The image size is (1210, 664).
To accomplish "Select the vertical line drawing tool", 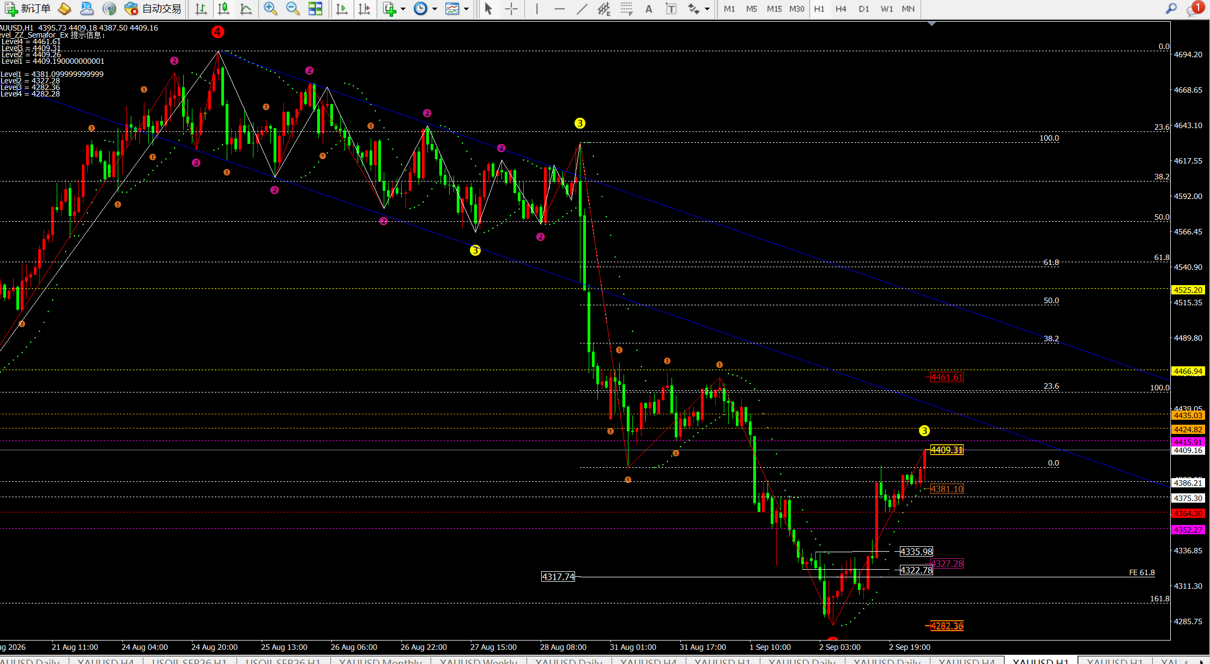I will [537, 9].
